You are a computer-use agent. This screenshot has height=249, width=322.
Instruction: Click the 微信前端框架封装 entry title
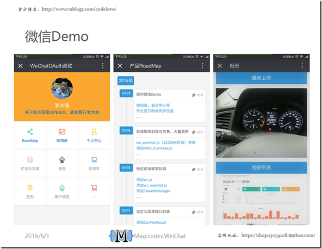(151, 169)
